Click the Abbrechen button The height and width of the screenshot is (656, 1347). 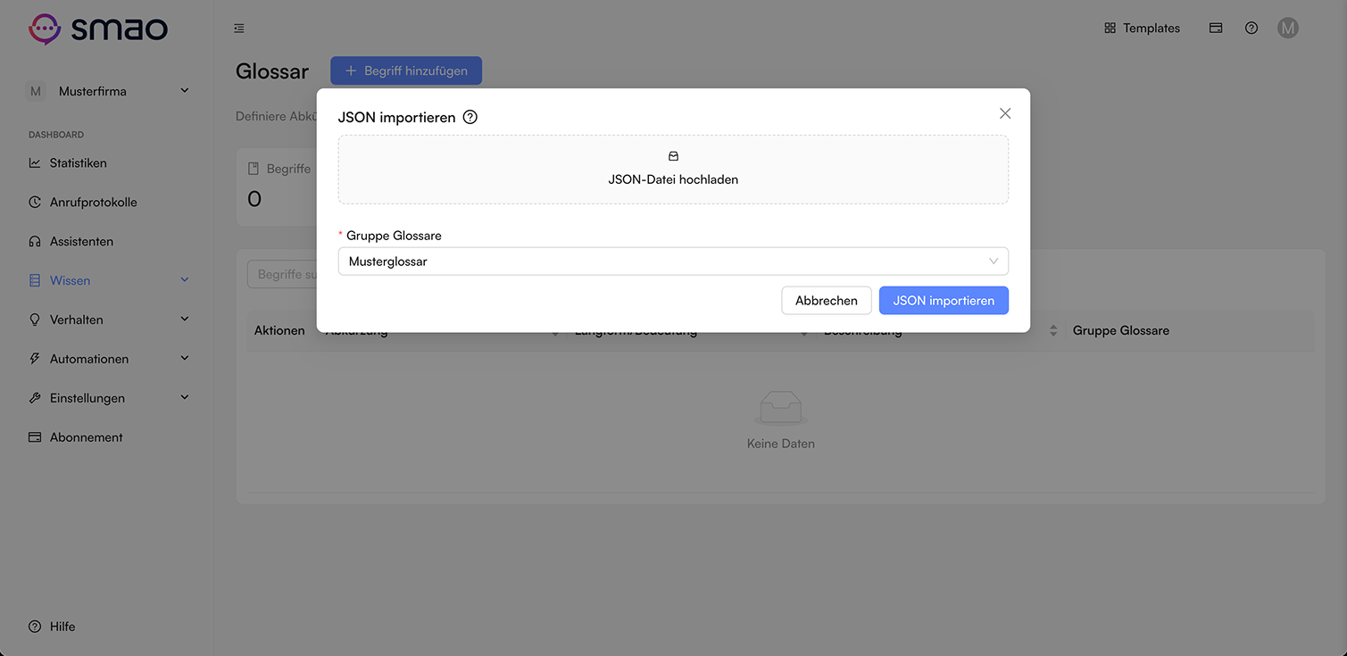point(827,301)
